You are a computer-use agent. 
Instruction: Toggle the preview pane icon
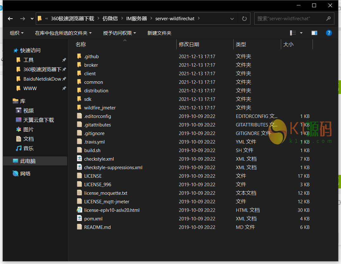coord(314,33)
